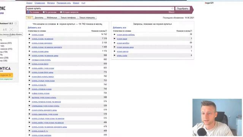Open the first query link with 14 742 impressions
This screenshot has width=243, height=137.
[x=38, y=35]
